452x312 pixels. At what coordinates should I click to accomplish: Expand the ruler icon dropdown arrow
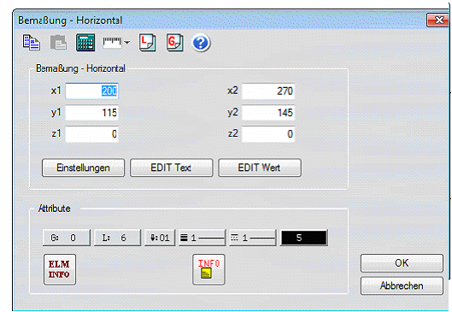pyautogui.click(x=126, y=43)
